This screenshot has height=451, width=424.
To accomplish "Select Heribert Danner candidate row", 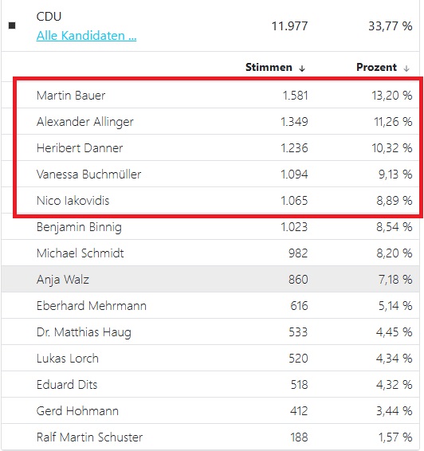I will 210,148.
